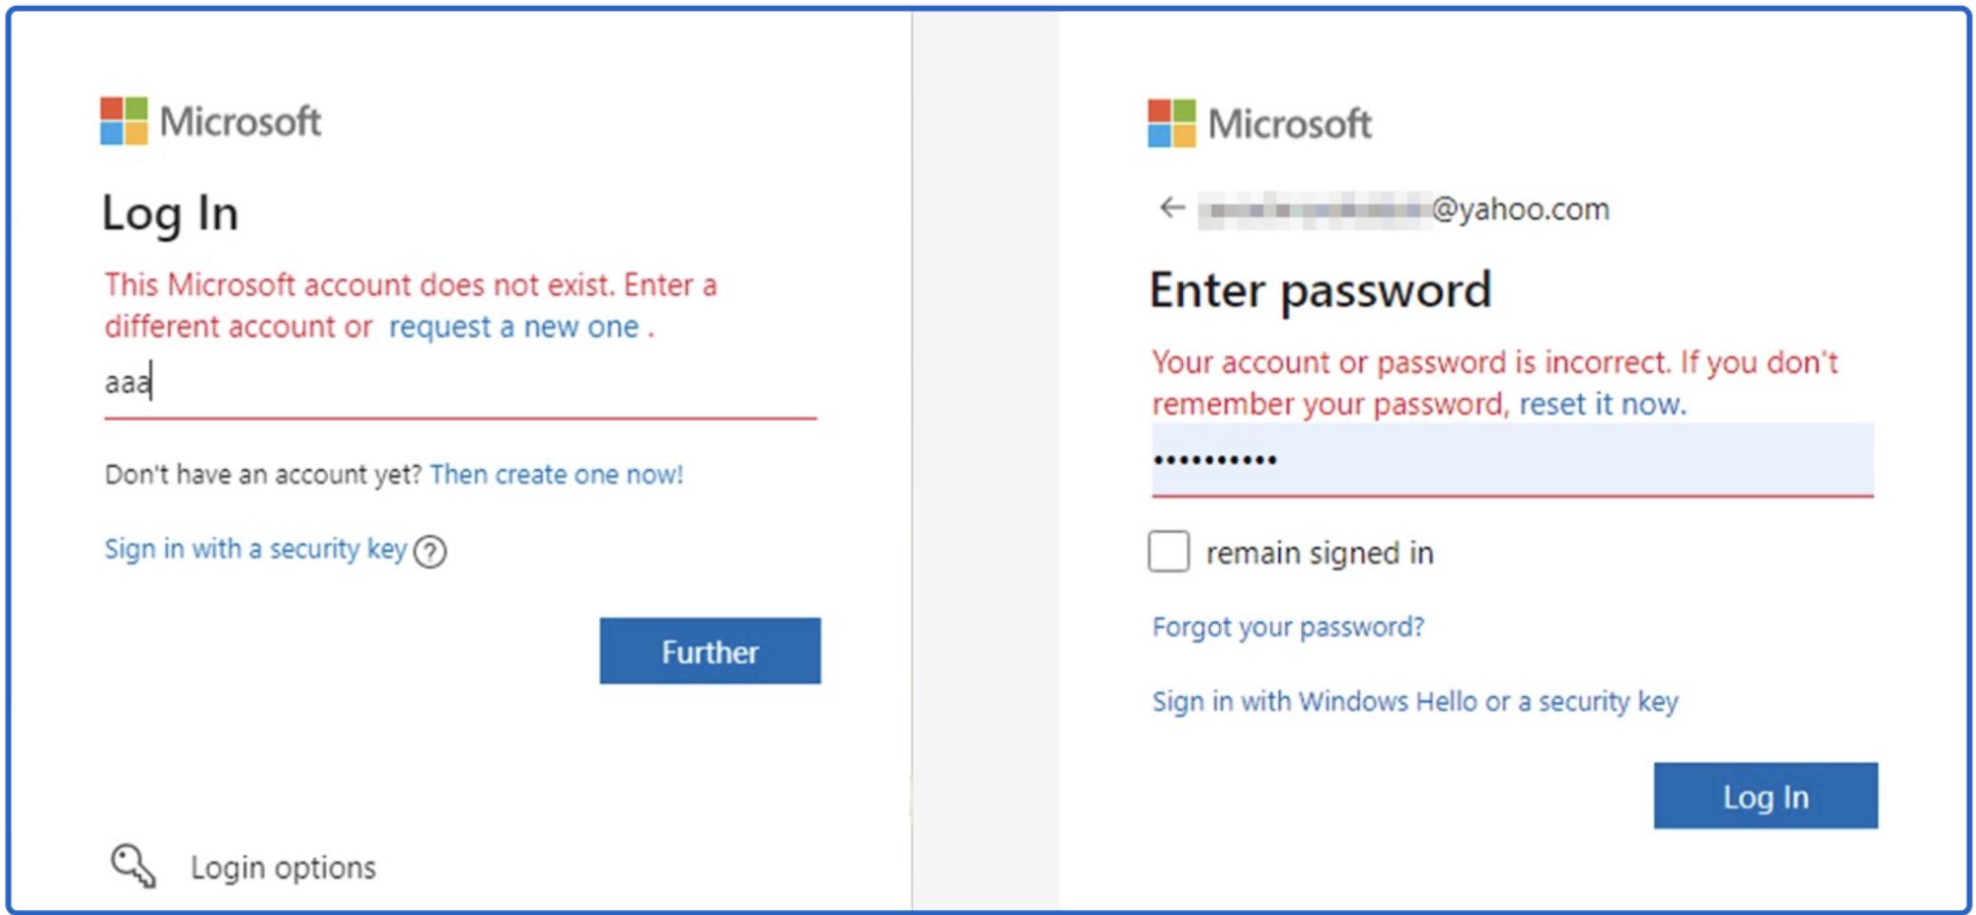The height and width of the screenshot is (915, 1976).
Task: Open the "request a new one" link
Action: pos(513,327)
